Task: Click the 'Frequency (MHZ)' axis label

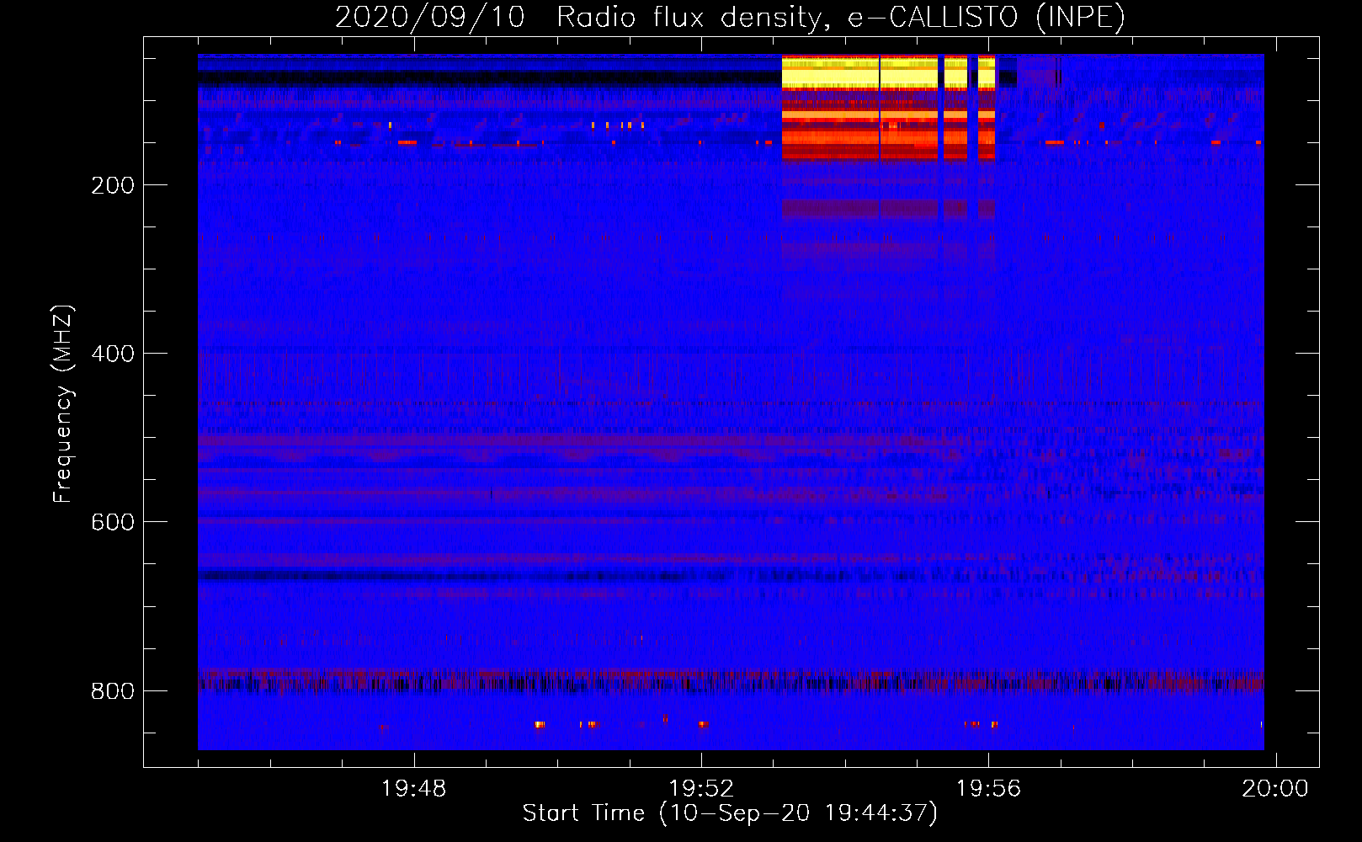Action: coord(63,404)
